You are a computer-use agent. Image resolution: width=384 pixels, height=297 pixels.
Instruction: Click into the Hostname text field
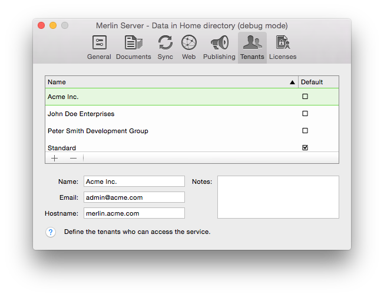(x=134, y=213)
